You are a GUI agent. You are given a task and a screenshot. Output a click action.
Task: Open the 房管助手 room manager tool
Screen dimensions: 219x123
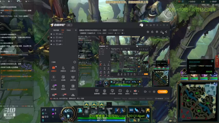click(x=63, y=69)
